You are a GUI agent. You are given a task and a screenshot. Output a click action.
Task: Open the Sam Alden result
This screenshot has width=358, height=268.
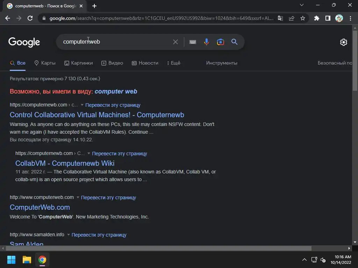click(27, 243)
